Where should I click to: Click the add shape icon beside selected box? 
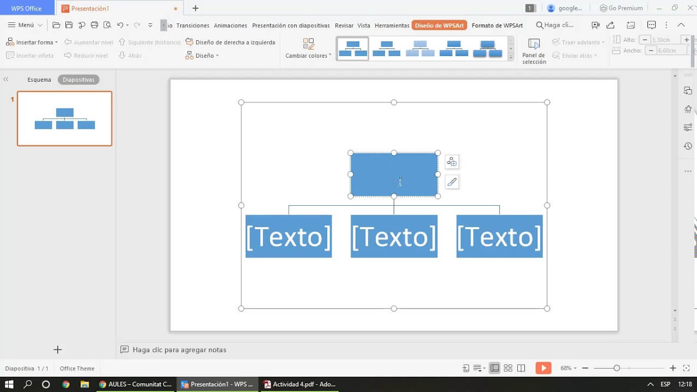[x=451, y=162]
